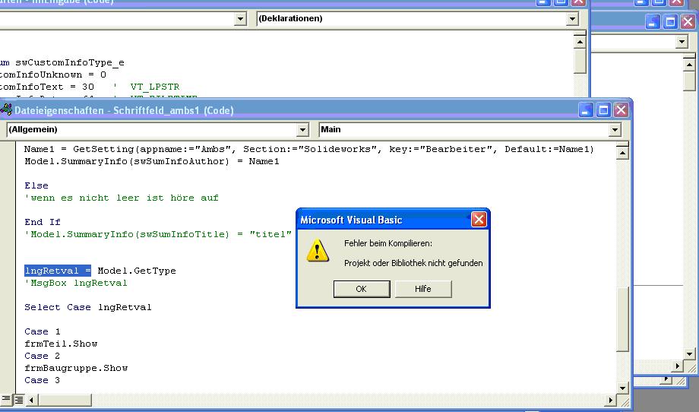Maximize the Schriftfeld_ambs1 code window

tap(603, 110)
